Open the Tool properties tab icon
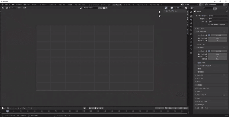The width and height of the screenshot is (229, 117). point(191,12)
